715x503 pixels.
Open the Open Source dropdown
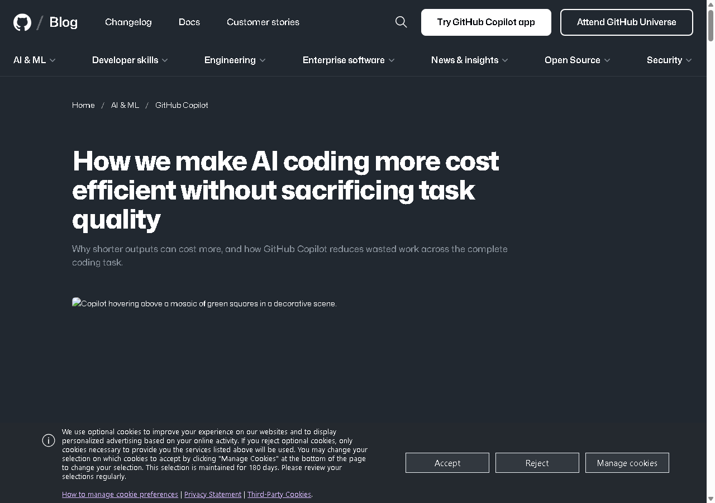coord(578,60)
